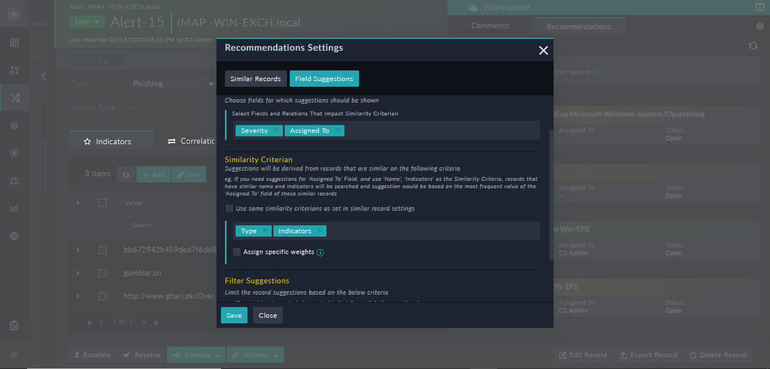Check the Assign specific weights option
The width and height of the screenshot is (770, 369).
(237, 252)
